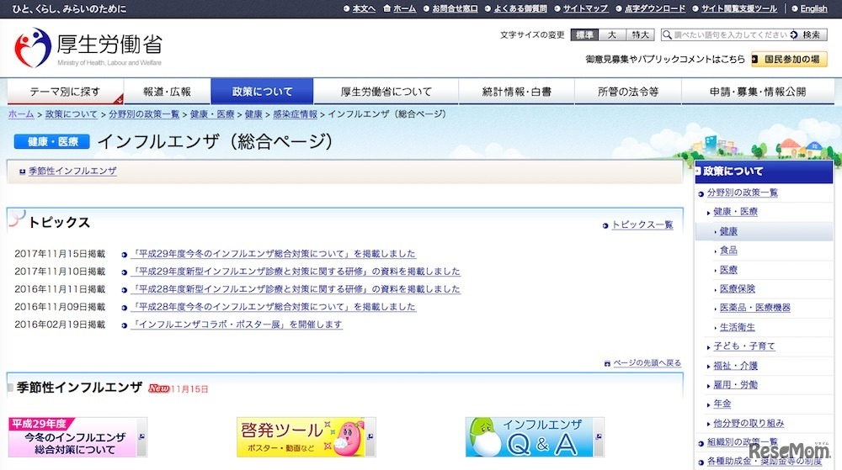Open sidebar 医療 link

728,270
